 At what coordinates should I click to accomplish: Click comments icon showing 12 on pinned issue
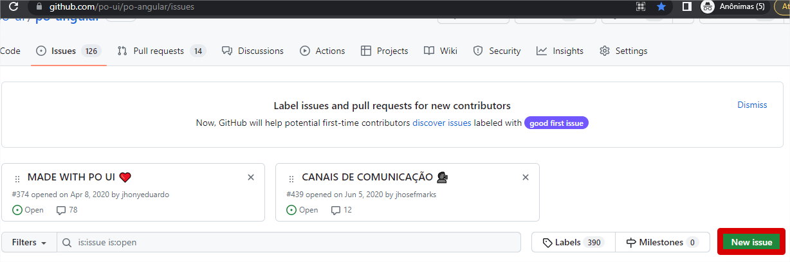[x=335, y=210]
